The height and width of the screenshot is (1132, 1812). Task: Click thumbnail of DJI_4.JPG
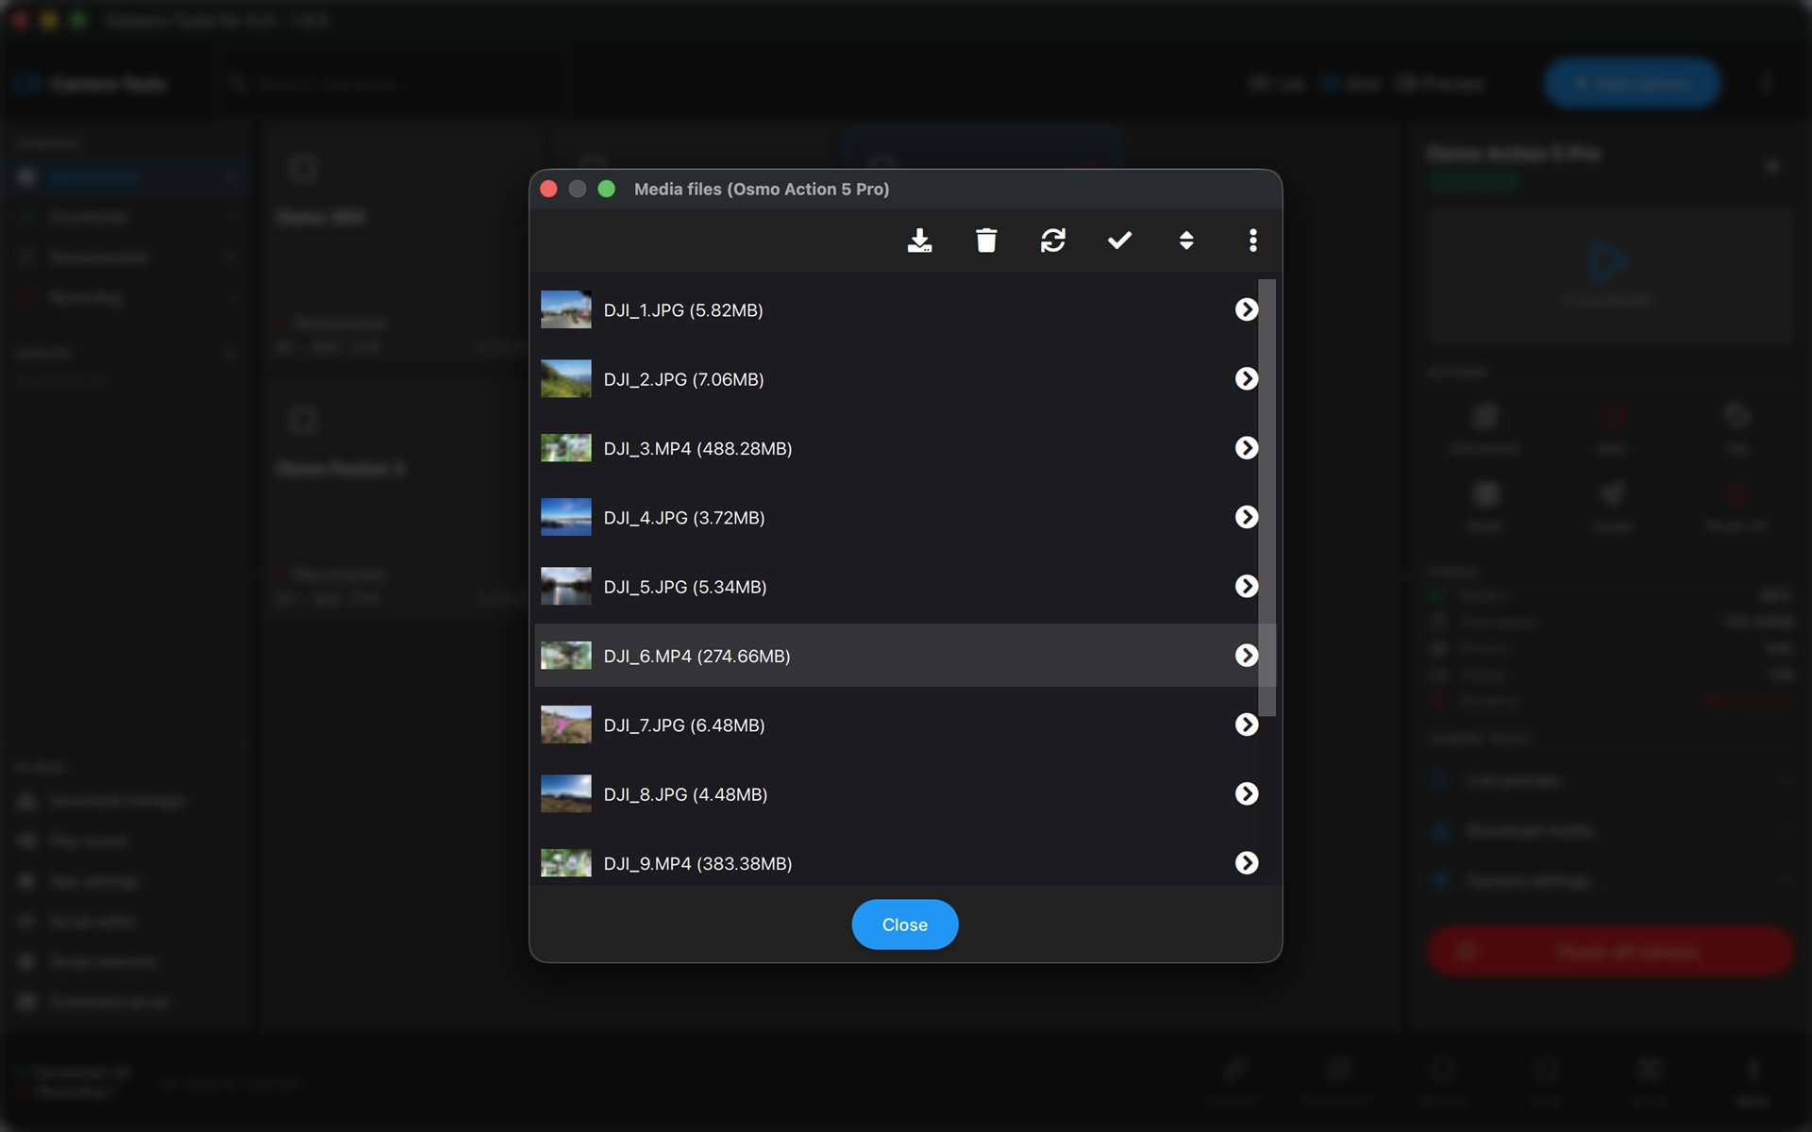[566, 517]
